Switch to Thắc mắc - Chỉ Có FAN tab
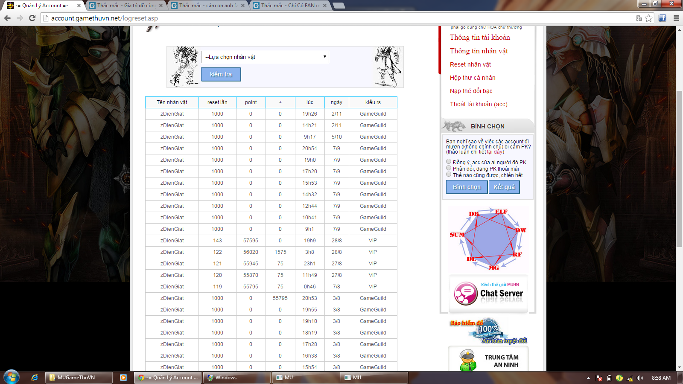Image resolution: width=683 pixels, height=384 pixels. coord(290,6)
